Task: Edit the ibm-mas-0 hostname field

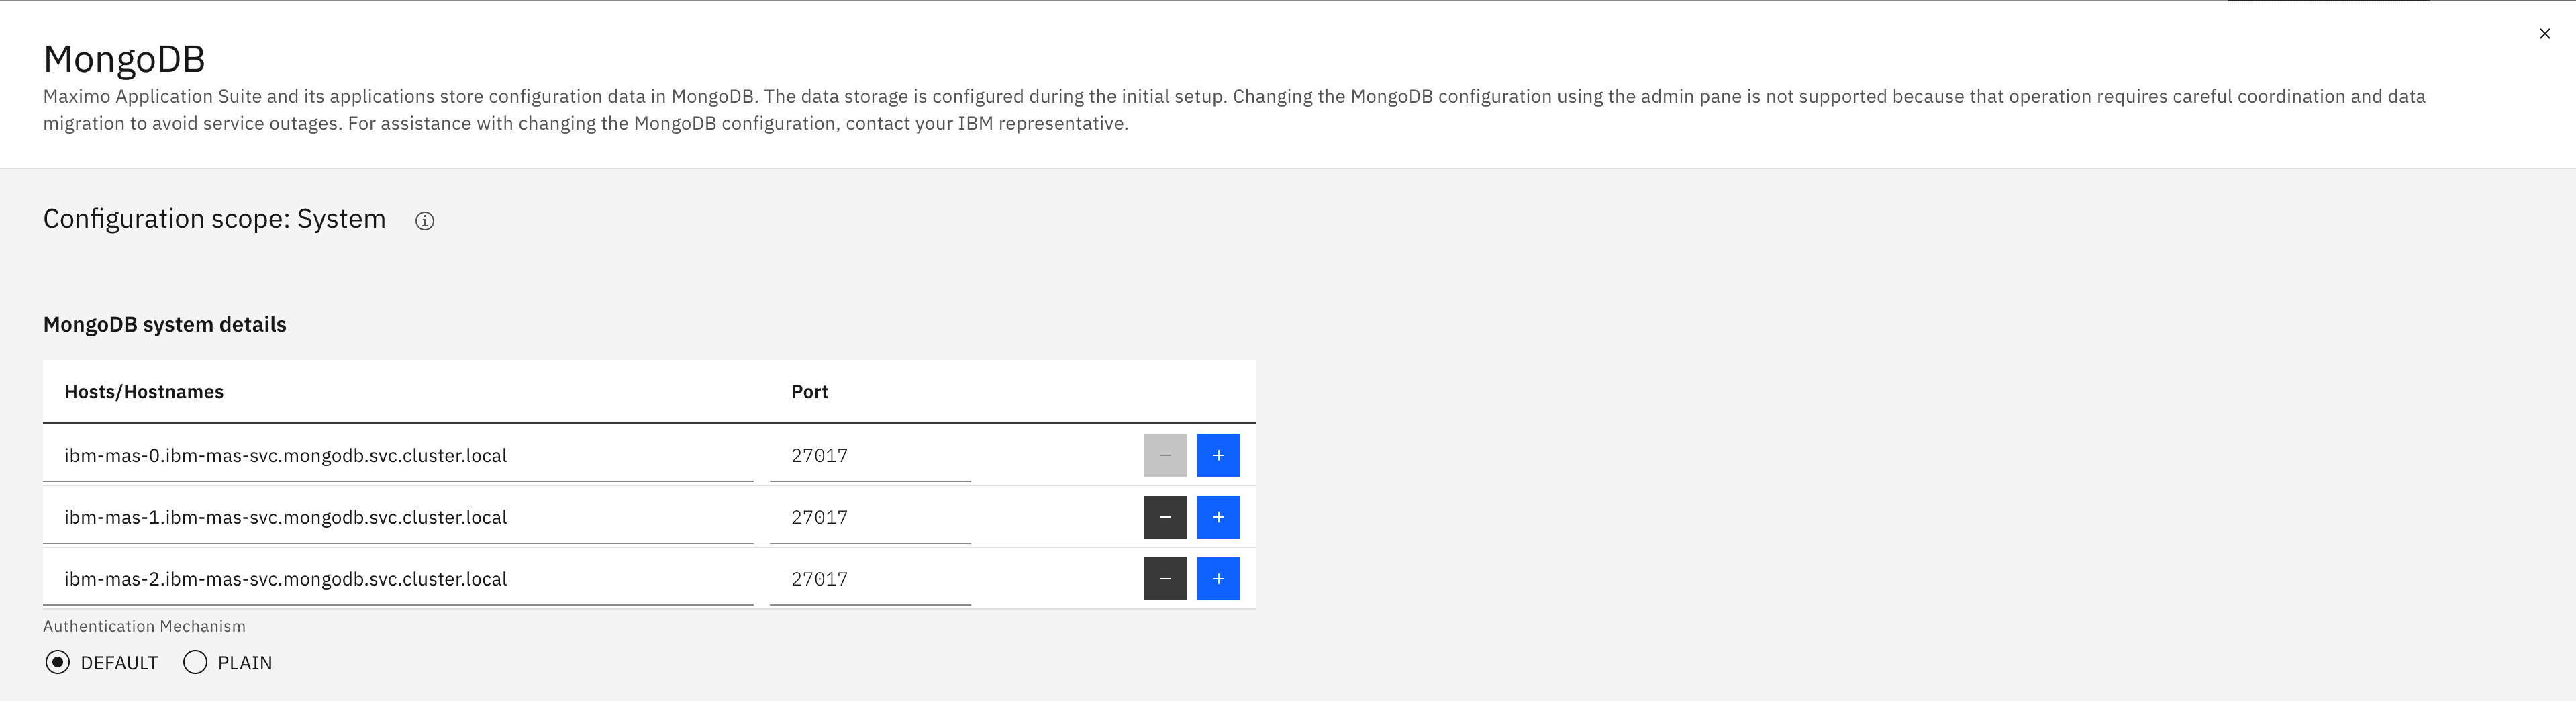Action: tap(398, 456)
